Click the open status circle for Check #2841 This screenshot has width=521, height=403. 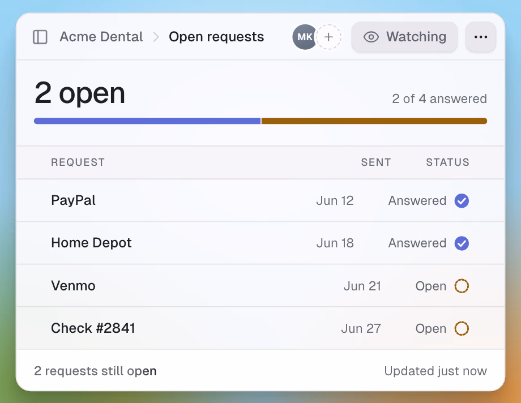click(462, 328)
